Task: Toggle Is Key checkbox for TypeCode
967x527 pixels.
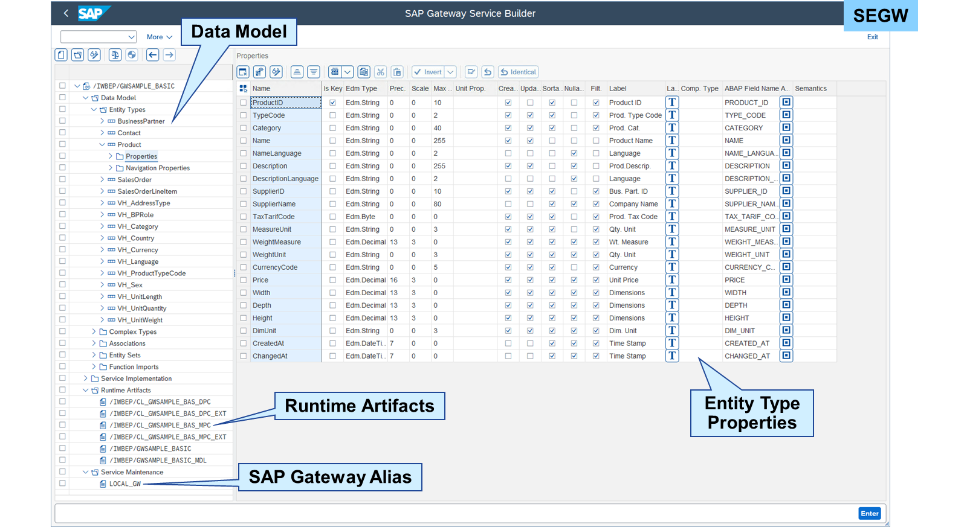Action: click(332, 115)
